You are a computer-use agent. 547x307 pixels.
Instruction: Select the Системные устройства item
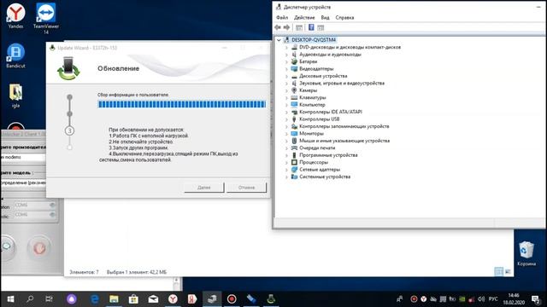(325, 177)
